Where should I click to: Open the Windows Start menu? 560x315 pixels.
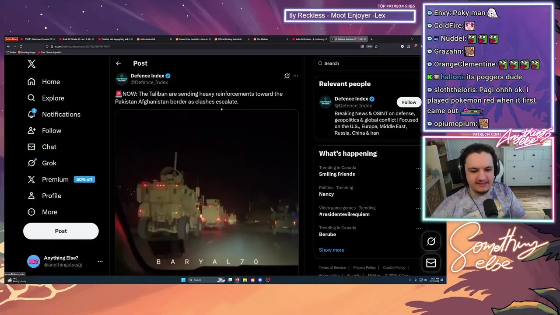click(183, 280)
